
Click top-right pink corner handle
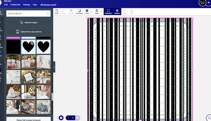(x=193, y=18)
